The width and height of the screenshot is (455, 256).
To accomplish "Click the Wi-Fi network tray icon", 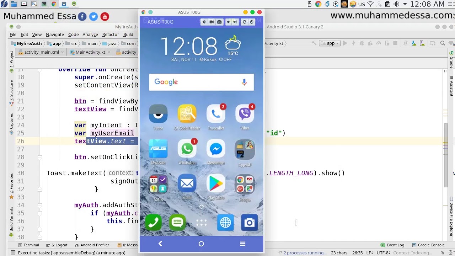I will [370, 4].
